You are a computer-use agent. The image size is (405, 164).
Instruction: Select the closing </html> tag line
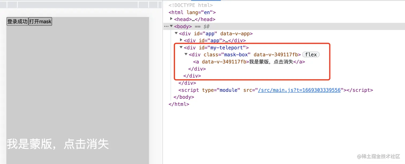click(179, 104)
